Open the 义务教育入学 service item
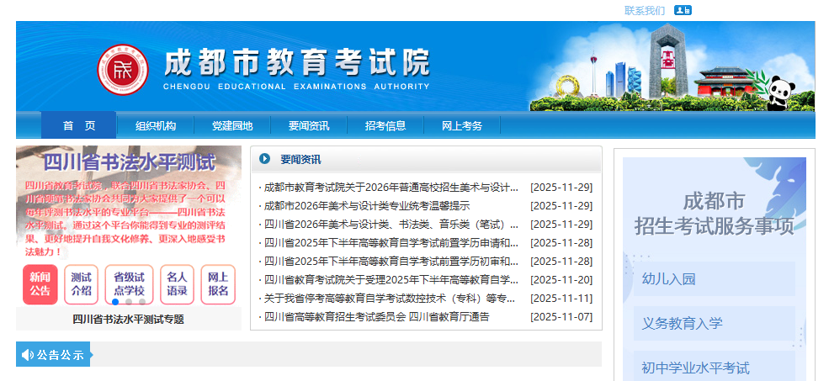The width and height of the screenshot is (829, 381). click(715, 324)
